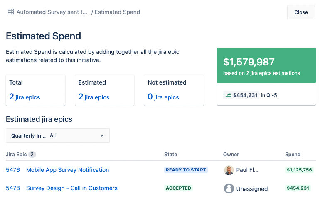Open the Quarterly In... All dropdown
320x198 pixels.
point(58,135)
